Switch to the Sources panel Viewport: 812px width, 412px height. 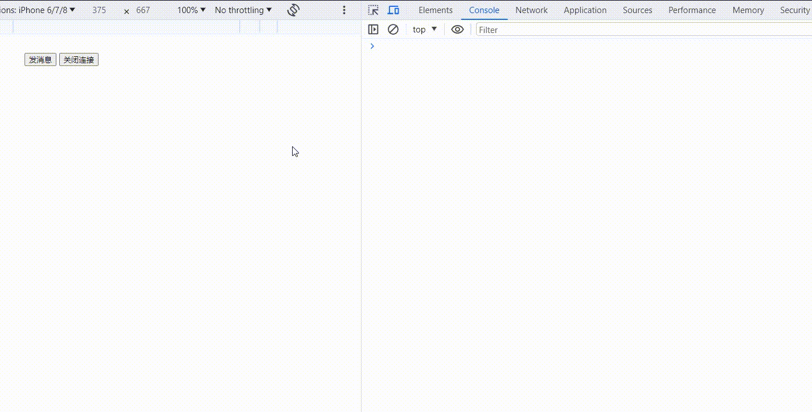(x=637, y=10)
